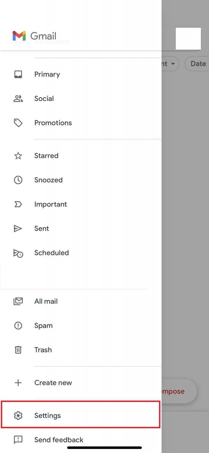
Task: Open the Trash bin icon
Action: [x=18, y=350]
